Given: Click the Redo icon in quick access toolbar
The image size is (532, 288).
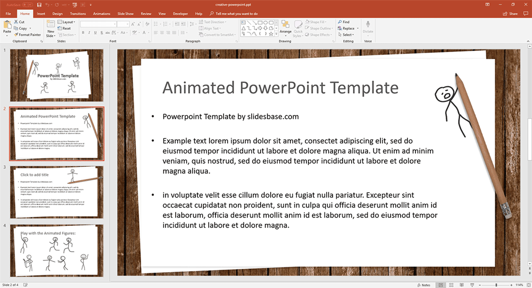Looking at the screenshot, I should [56, 5].
